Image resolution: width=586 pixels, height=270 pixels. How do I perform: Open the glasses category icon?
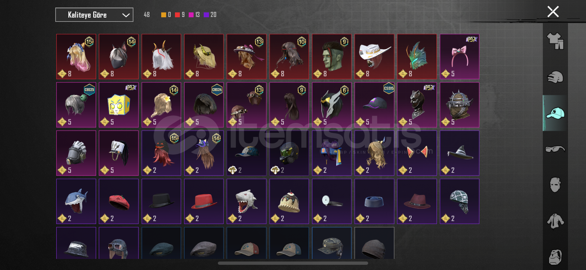(x=555, y=149)
